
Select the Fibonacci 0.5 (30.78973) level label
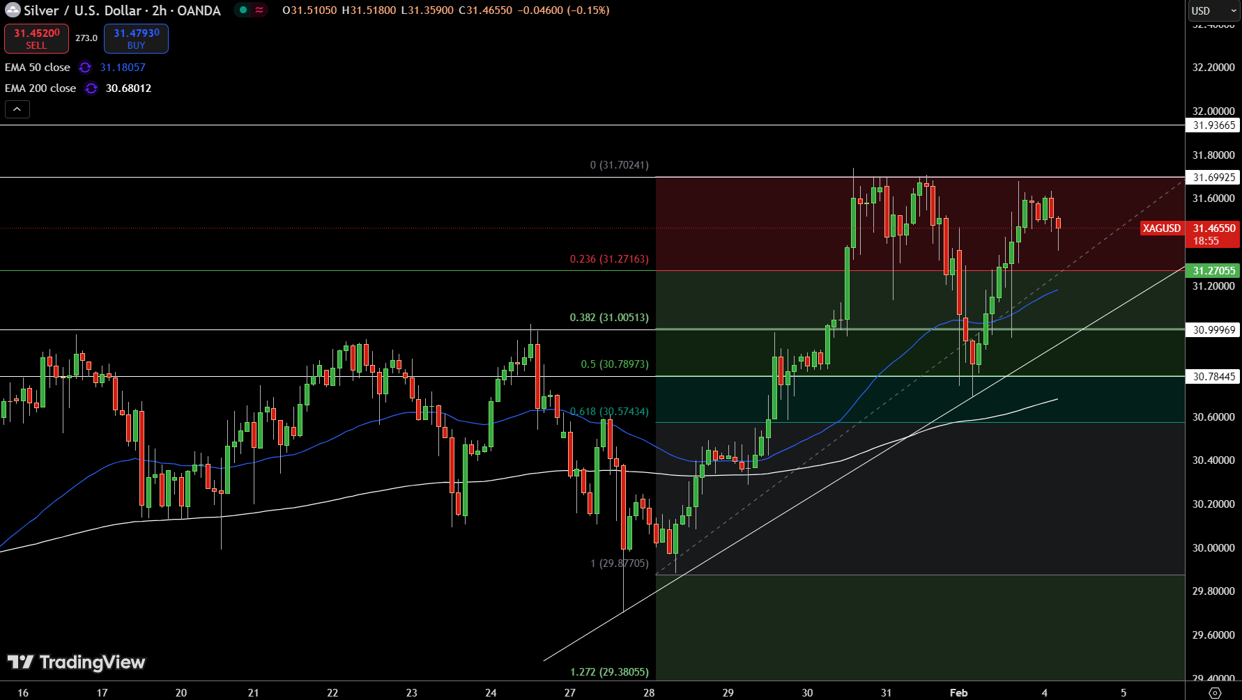pyautogui.click(x=615, y=364)
